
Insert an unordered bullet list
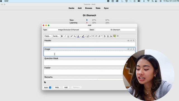tap(93, 36)
